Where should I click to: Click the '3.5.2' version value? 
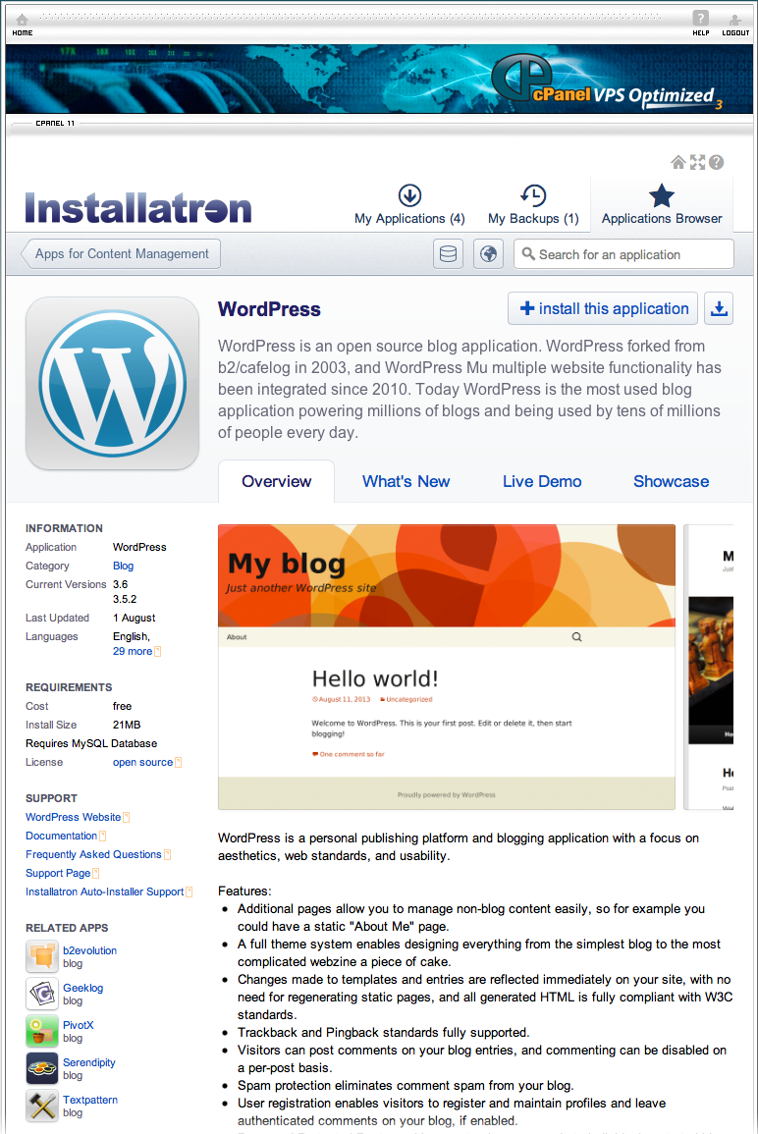coord(125,599)
